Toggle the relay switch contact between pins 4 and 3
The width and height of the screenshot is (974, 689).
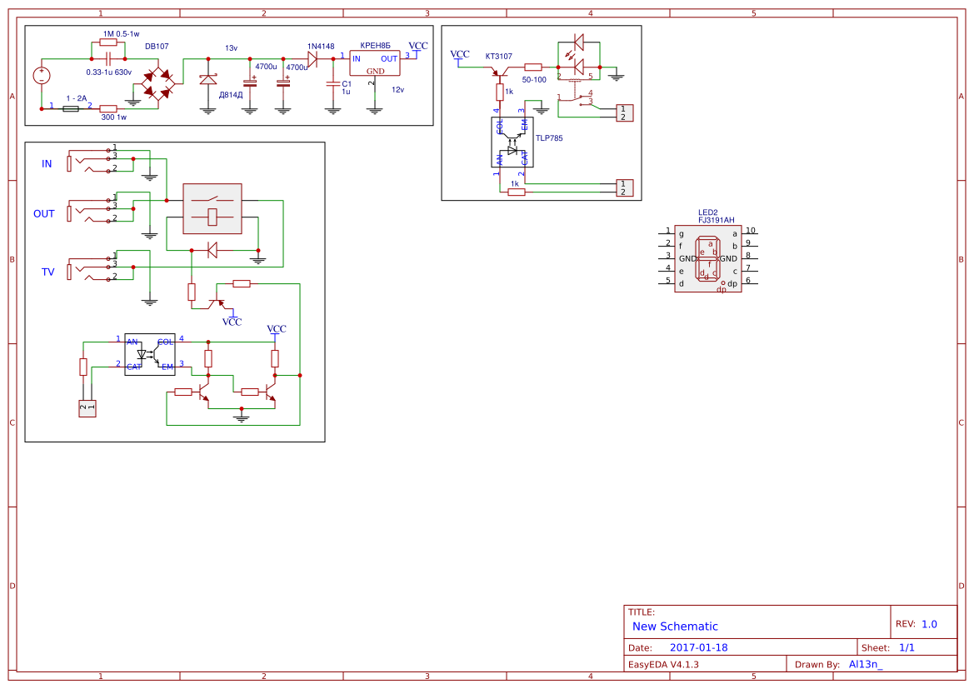click(x=575, y=100)
